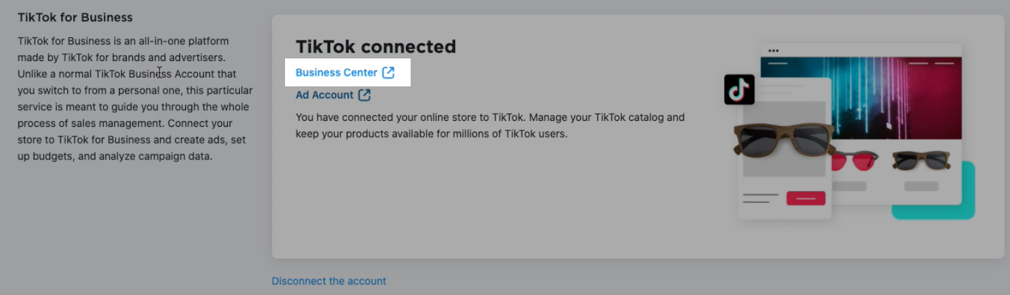This screenshot has width=1010, height=295.
Task: Click the TikTok for Business heading
Action: coord(75,17)
